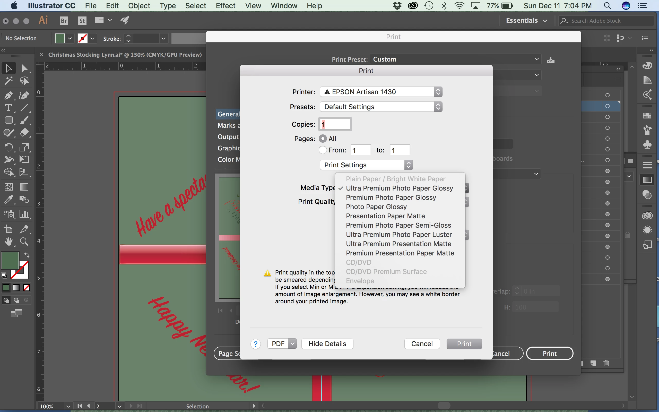Select the Pen tool

tap(8, 95)
